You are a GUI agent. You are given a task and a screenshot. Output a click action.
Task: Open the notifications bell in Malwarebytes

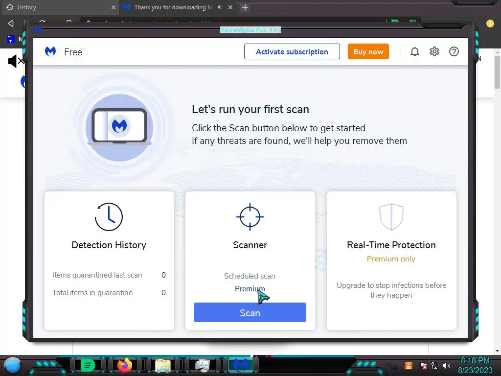click(414, 51)
